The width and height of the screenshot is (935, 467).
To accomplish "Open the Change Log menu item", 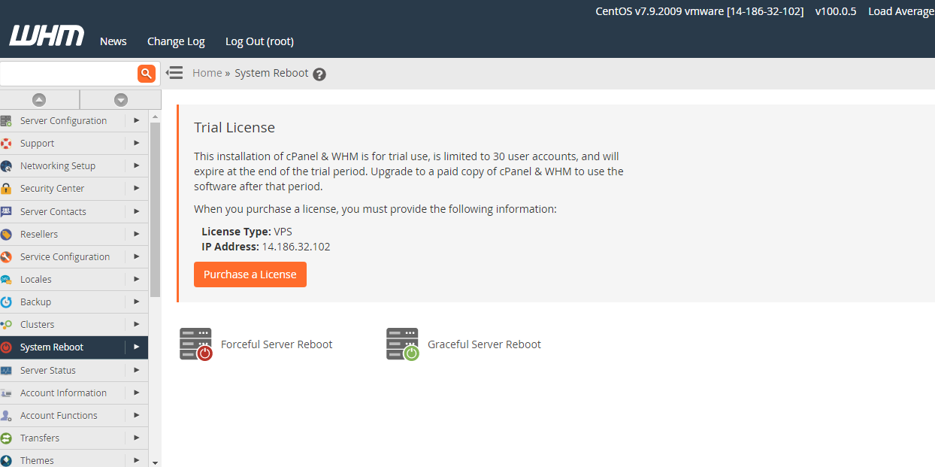I will [x=176, y=41].
